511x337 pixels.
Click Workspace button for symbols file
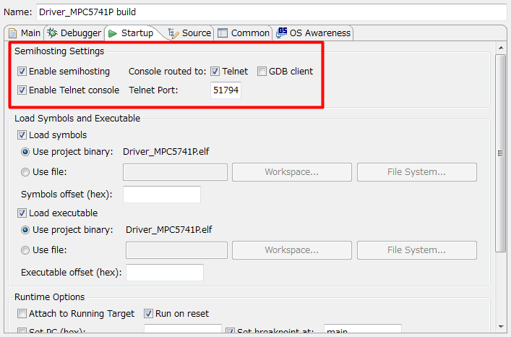point(292,172)
